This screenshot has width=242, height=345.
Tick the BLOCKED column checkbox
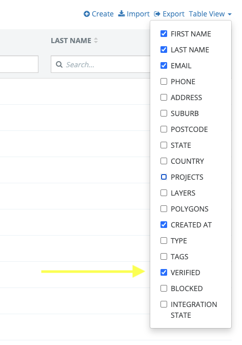pos(164,288)
